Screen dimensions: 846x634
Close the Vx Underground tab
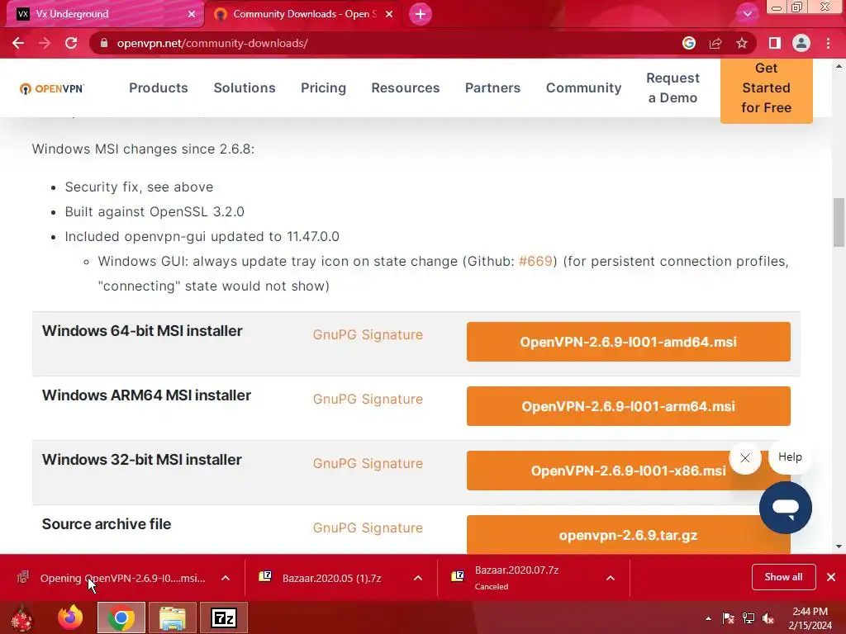192,14
